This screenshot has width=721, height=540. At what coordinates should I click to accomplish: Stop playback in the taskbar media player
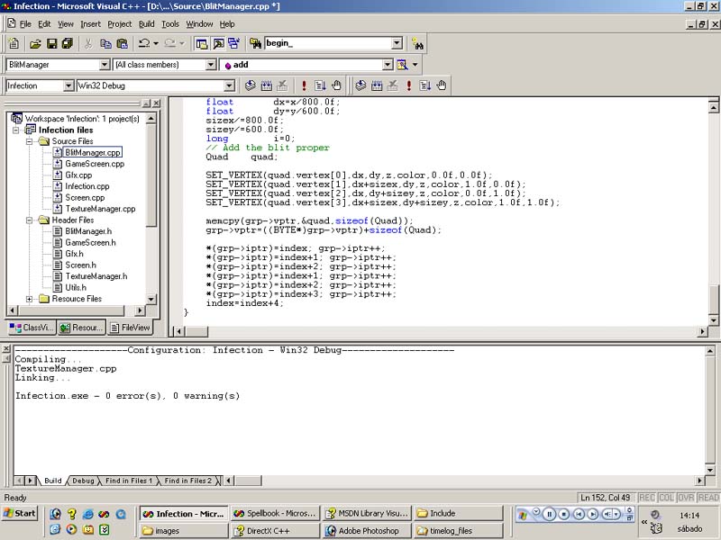point(564,514)
